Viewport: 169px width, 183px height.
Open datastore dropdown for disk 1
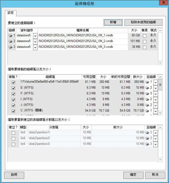35,36
